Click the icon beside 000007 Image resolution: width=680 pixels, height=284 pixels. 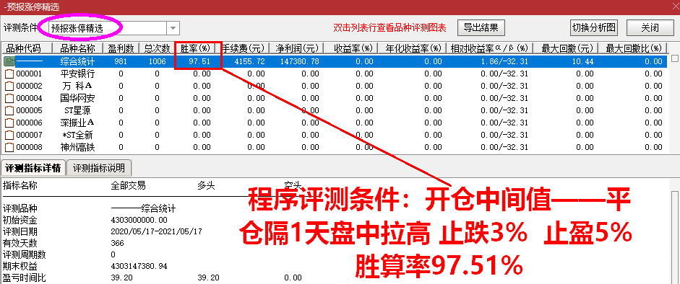click(x=9, y=136)
